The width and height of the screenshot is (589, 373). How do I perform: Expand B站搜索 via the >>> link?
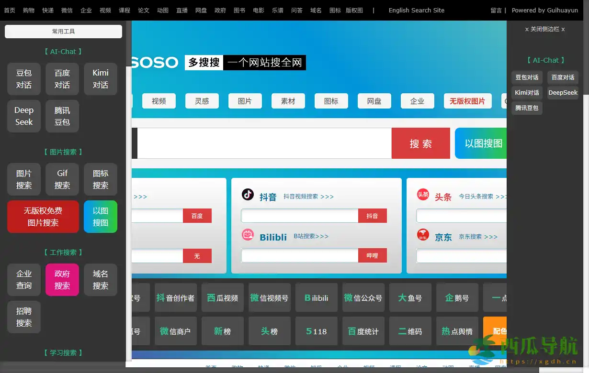tap(311, 236)
